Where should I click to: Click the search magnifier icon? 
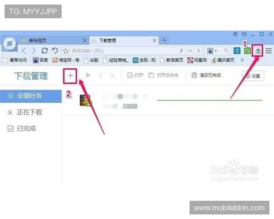(226, 51)
